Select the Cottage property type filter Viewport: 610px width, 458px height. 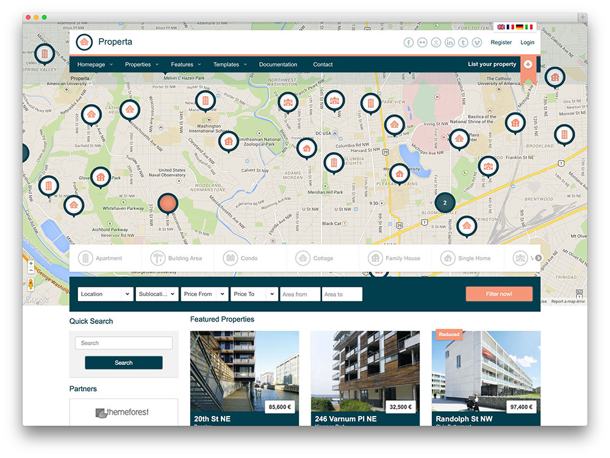[x=315, y=258]
